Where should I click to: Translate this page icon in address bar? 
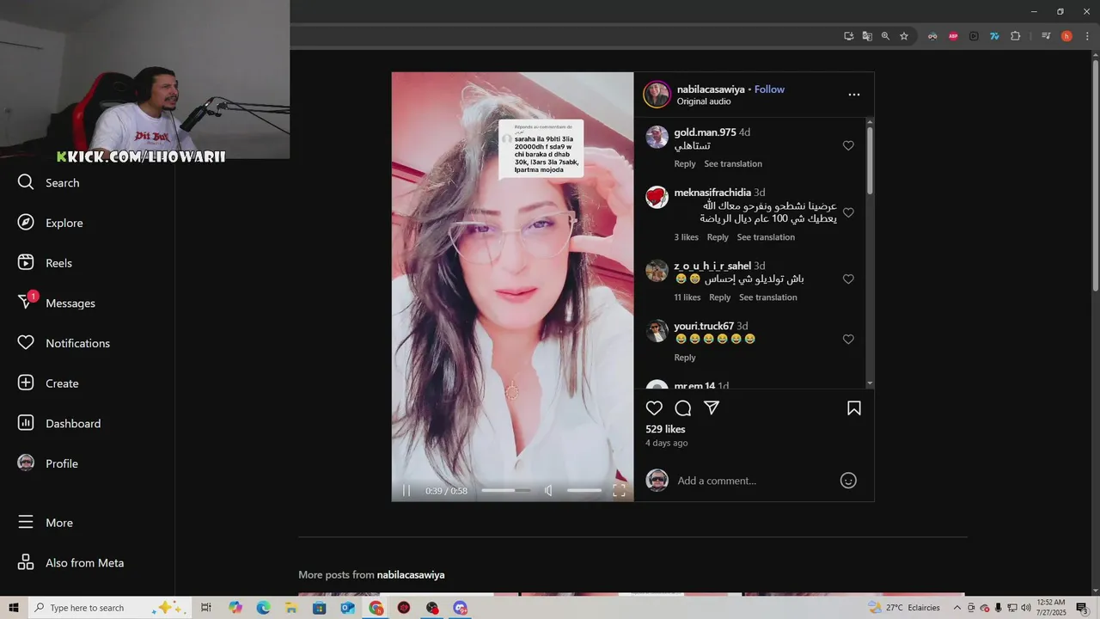[x=867, y=36]
